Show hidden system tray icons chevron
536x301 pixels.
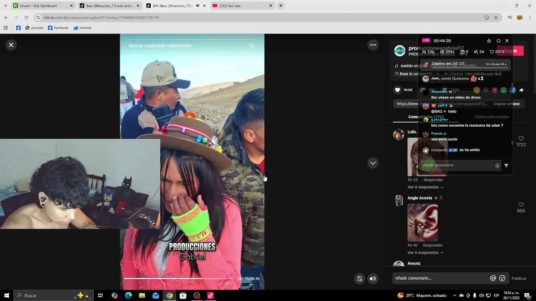coord(455,296)
